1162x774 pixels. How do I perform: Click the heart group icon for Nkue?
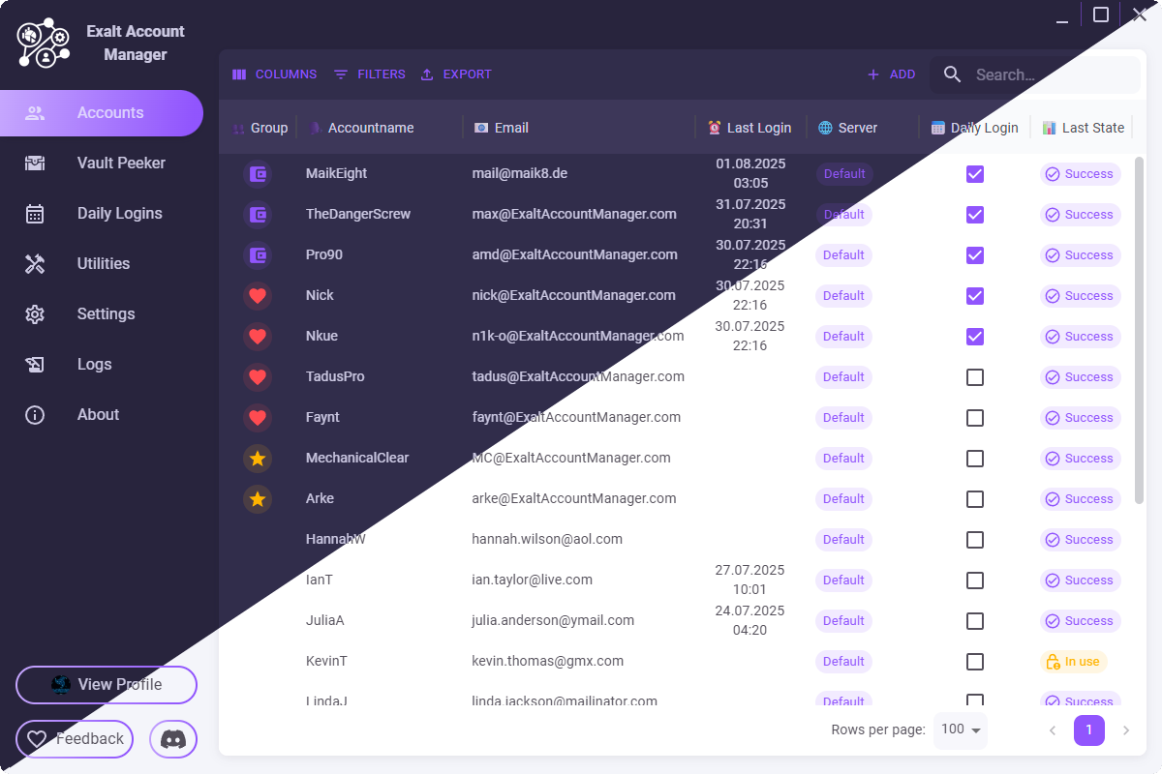(258, 337)
